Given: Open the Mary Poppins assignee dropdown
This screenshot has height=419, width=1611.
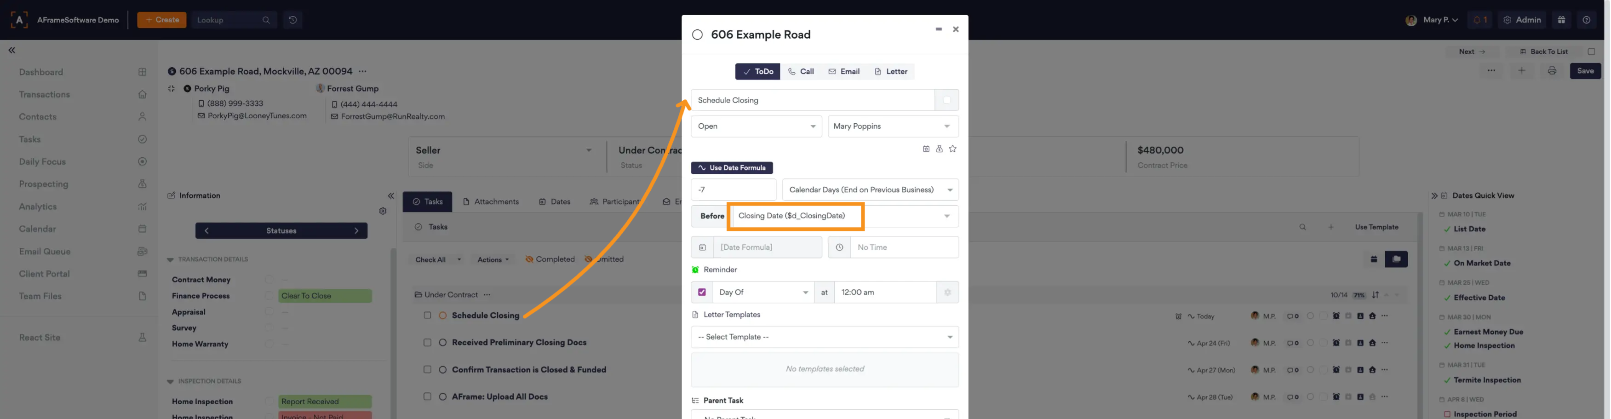Looking at the screenshot, I should pos(893,126).
